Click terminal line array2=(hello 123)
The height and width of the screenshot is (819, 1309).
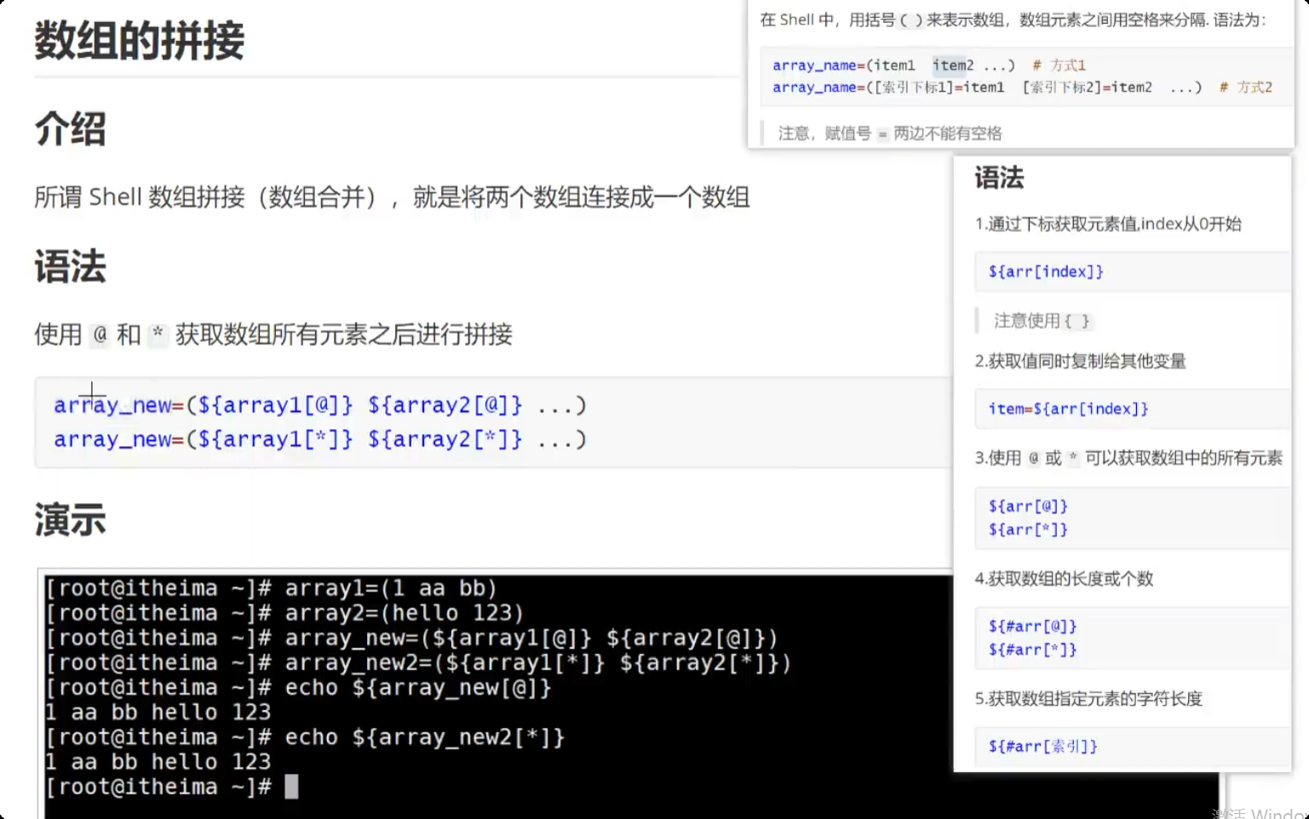click(284, 613)
